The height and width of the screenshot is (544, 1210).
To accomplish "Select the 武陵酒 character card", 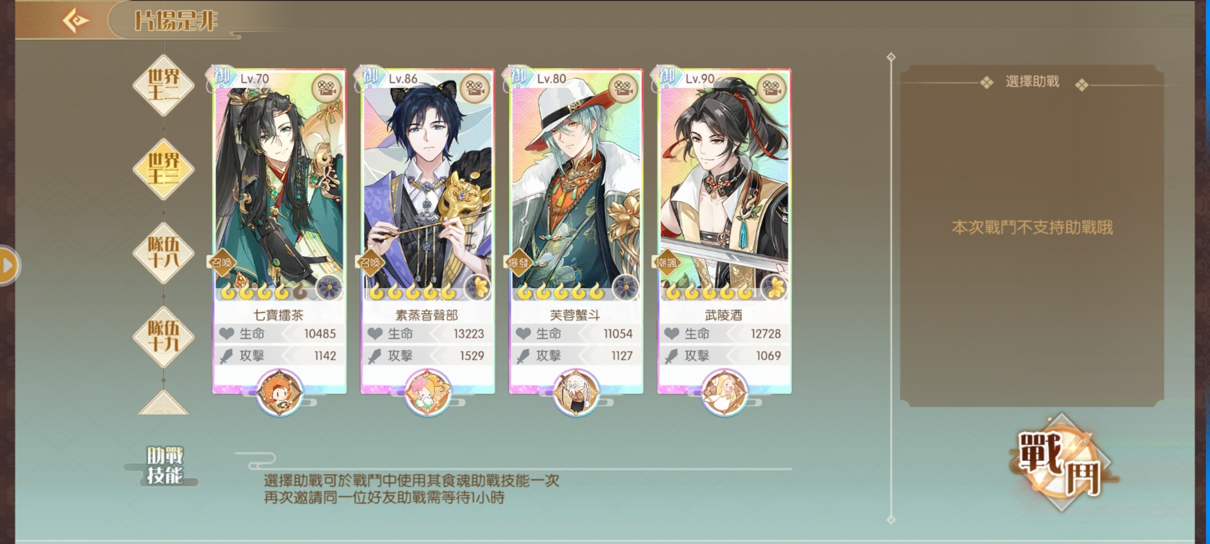I will (x=724, y=231).
